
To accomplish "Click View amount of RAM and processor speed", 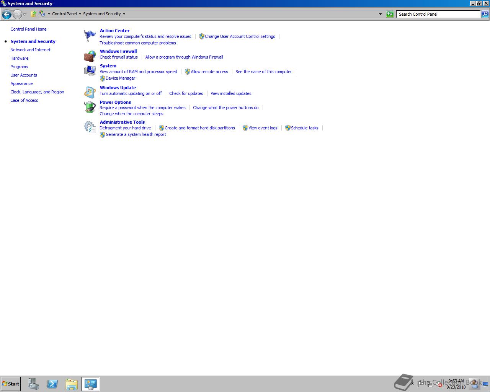I will (138, 72).
